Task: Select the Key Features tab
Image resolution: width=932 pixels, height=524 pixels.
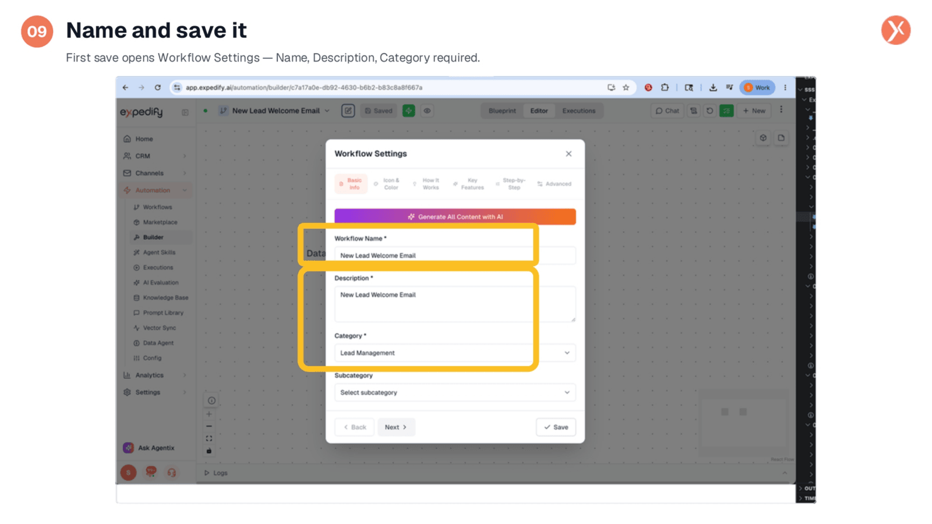Action: tap(468, 184)
